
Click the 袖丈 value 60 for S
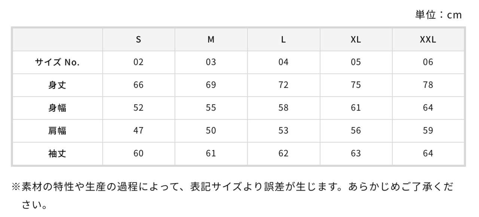138,154
